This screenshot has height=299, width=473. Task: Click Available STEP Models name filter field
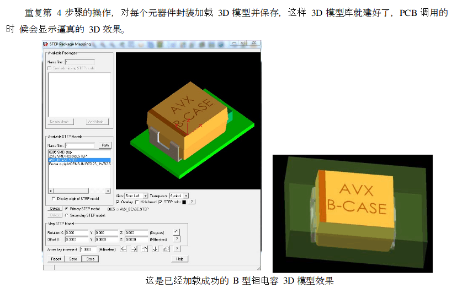(x=80, y=145)
